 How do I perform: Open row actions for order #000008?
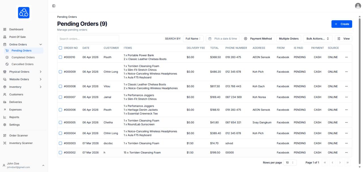(x=346, y=86)
